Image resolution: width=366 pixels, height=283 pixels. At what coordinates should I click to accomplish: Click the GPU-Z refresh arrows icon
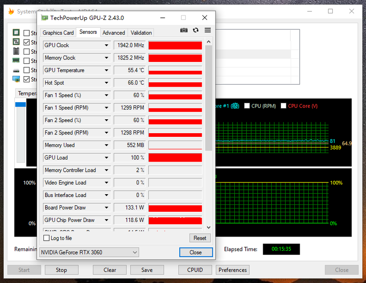(x=196, y=30)
